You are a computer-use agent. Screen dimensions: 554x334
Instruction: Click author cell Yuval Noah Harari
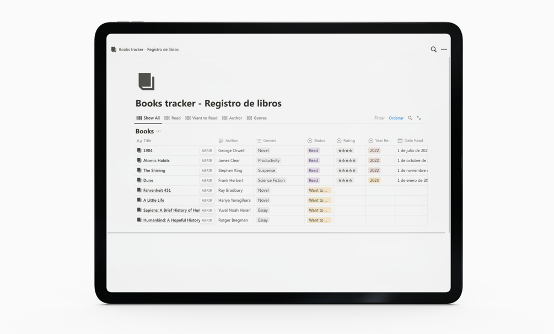click(x=234, y=210)
